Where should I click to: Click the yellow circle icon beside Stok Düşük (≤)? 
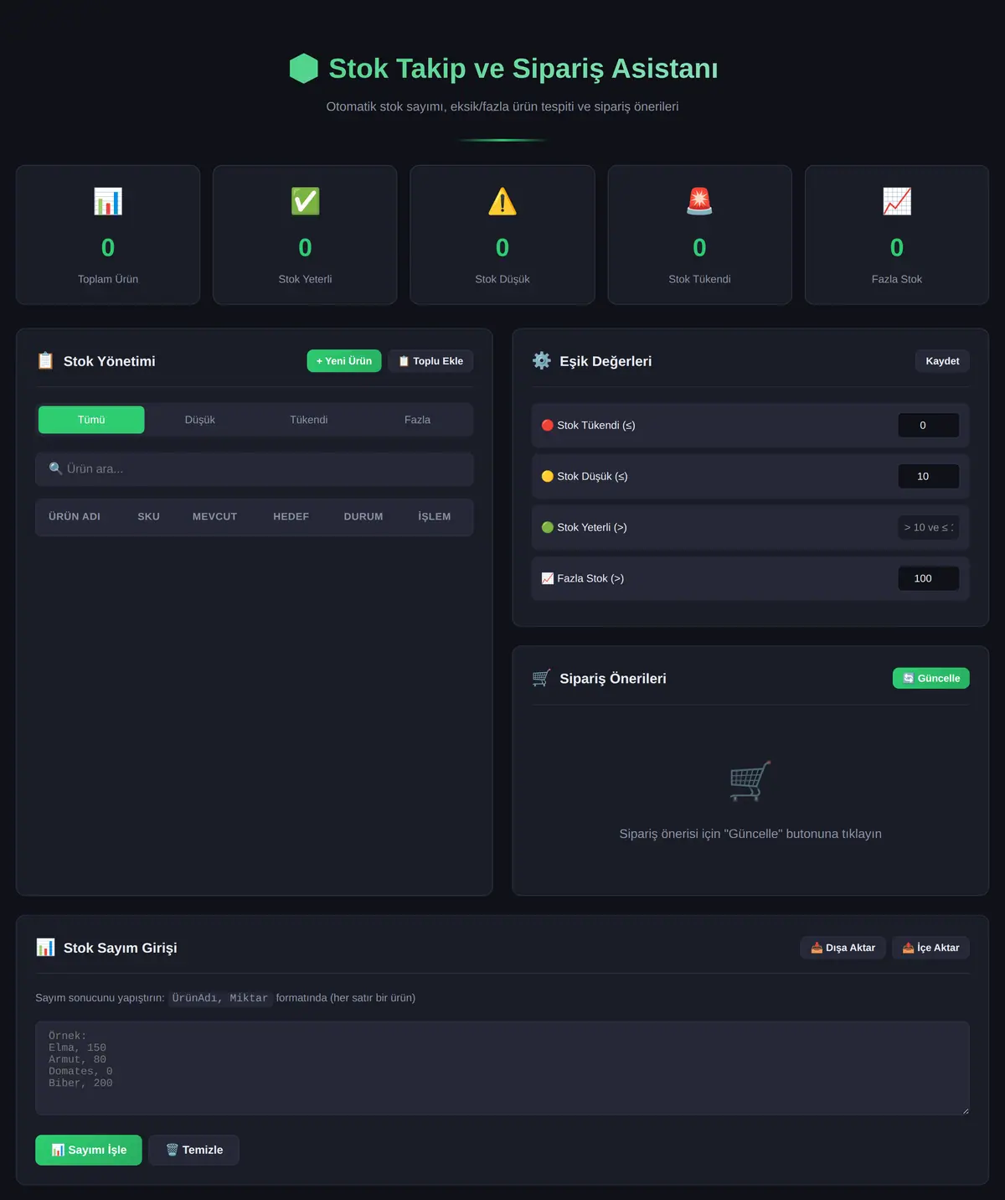click(548, 477)
